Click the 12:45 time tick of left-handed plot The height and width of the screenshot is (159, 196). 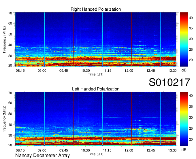pyautogui.click(x=151, y=150)
